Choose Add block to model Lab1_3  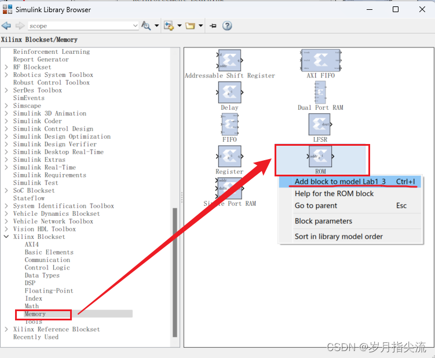pos(350,182)
